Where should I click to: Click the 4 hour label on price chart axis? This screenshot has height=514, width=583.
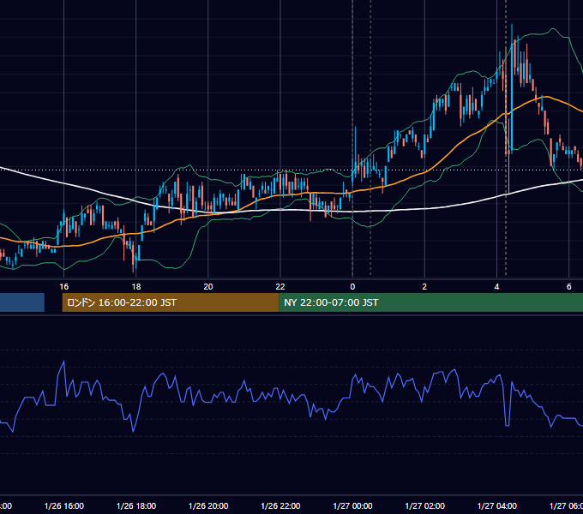(x=496, y=287)
